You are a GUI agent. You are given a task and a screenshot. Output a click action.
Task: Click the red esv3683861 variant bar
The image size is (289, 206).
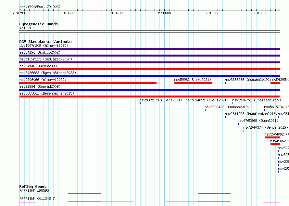[x=149, y=97]
